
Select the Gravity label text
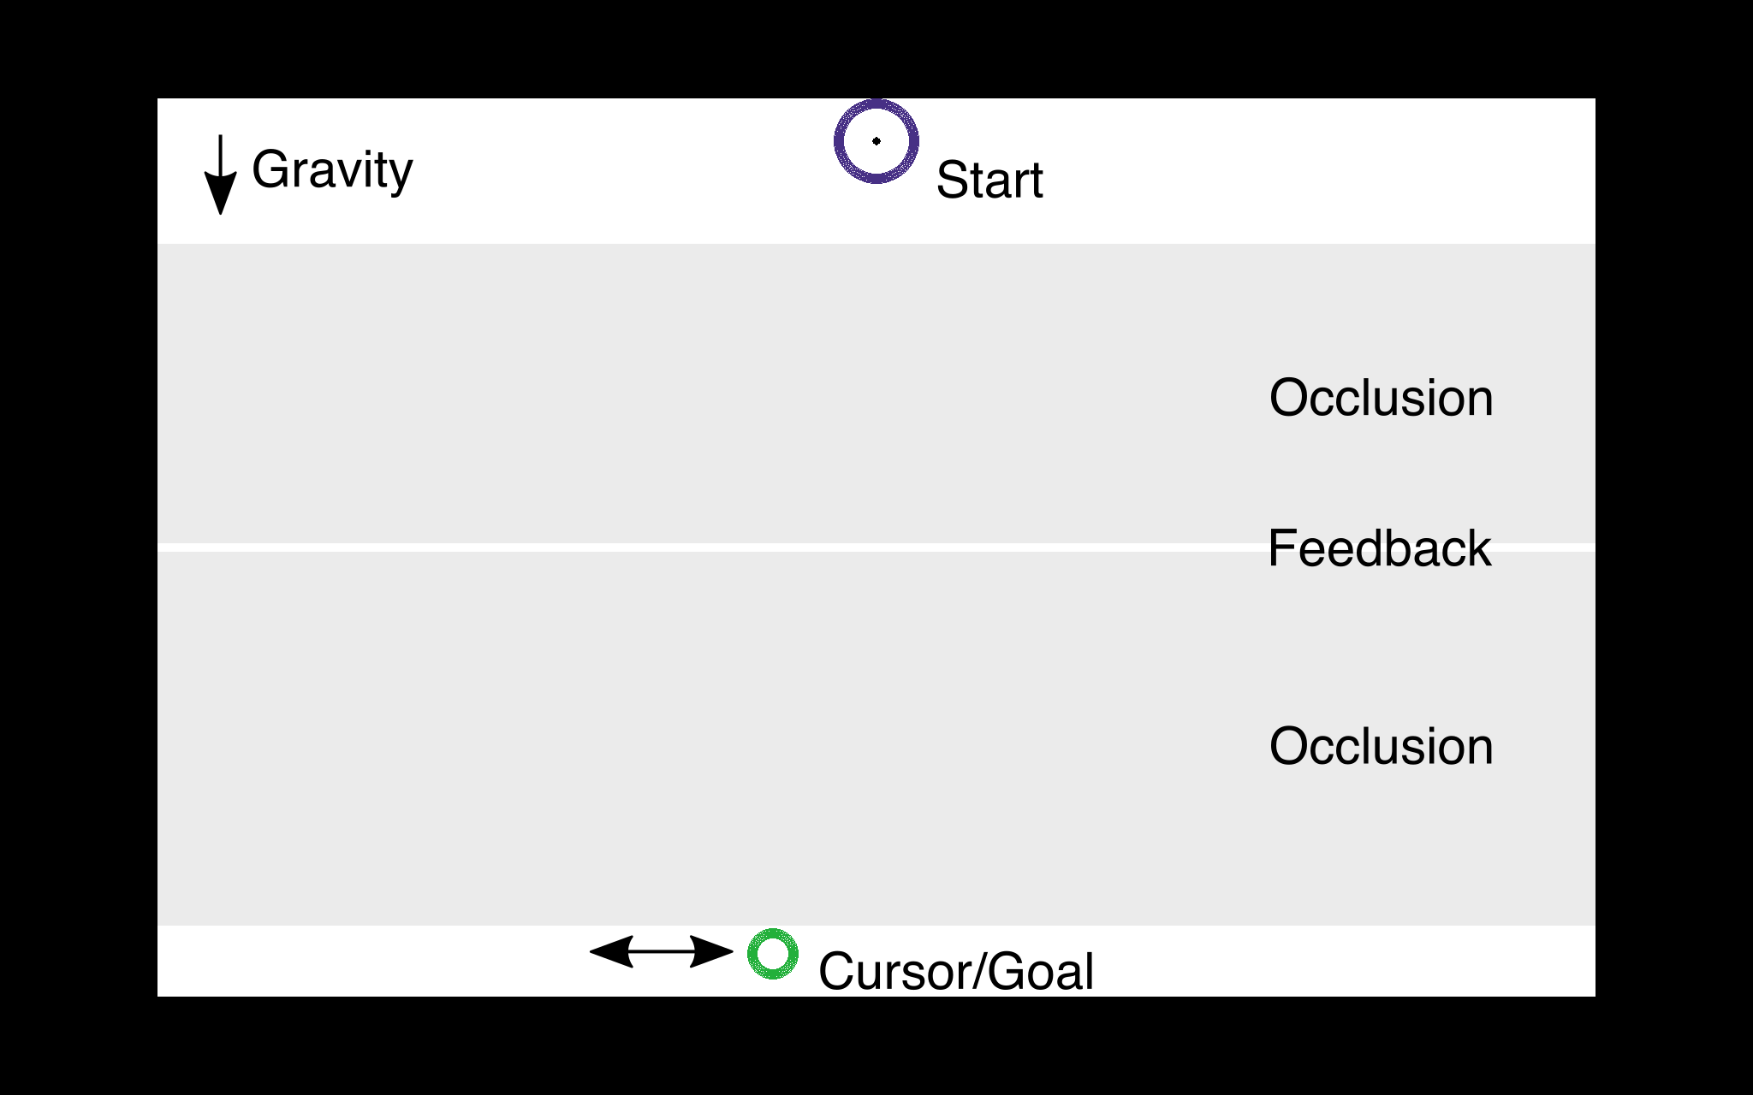tap(332, 169)
